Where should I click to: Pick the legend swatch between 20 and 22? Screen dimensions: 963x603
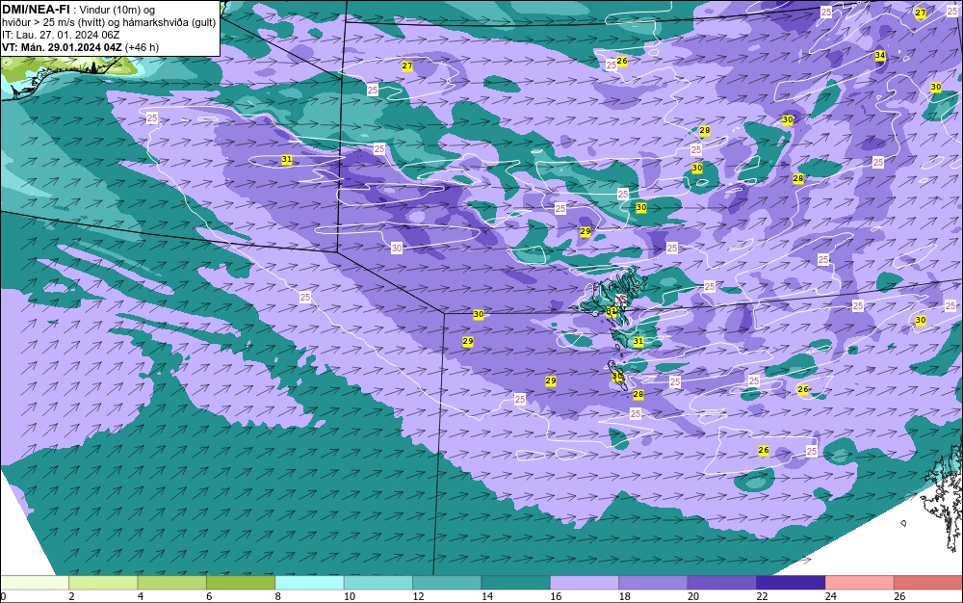[x=722, y=583]
